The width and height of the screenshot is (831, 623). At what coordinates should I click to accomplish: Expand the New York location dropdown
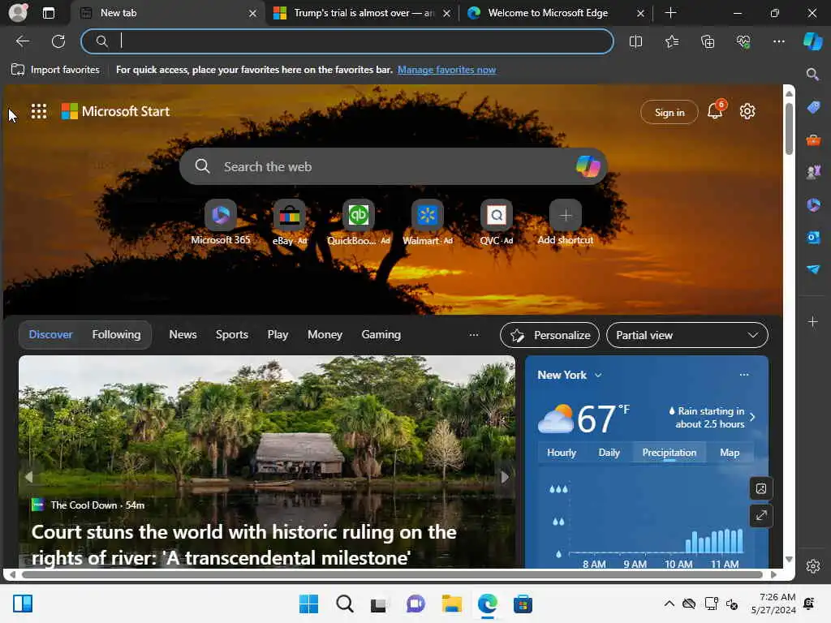click(x=598, y=375)
